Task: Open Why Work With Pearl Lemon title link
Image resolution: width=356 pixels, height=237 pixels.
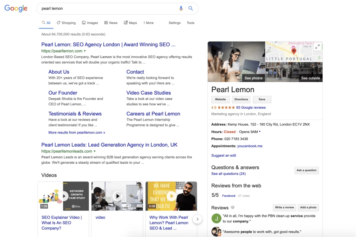Action: [x=169, y=223]
